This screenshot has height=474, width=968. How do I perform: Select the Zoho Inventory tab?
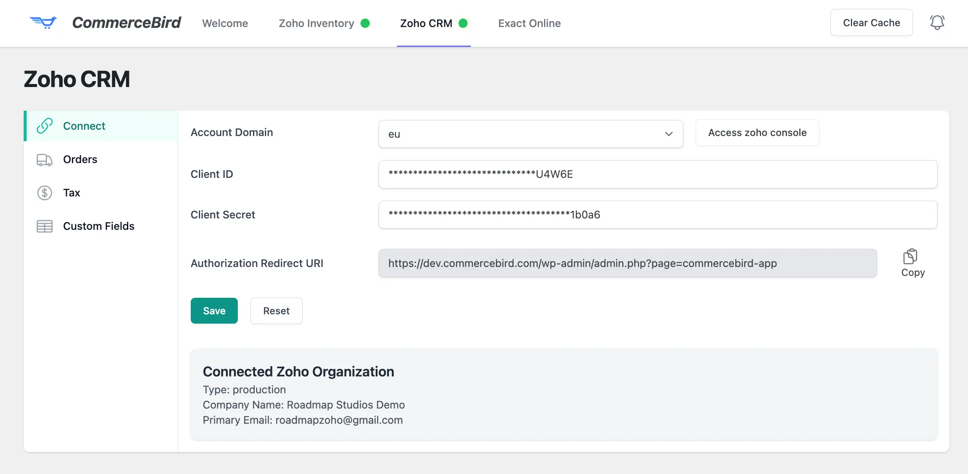[x=316, y=23]
